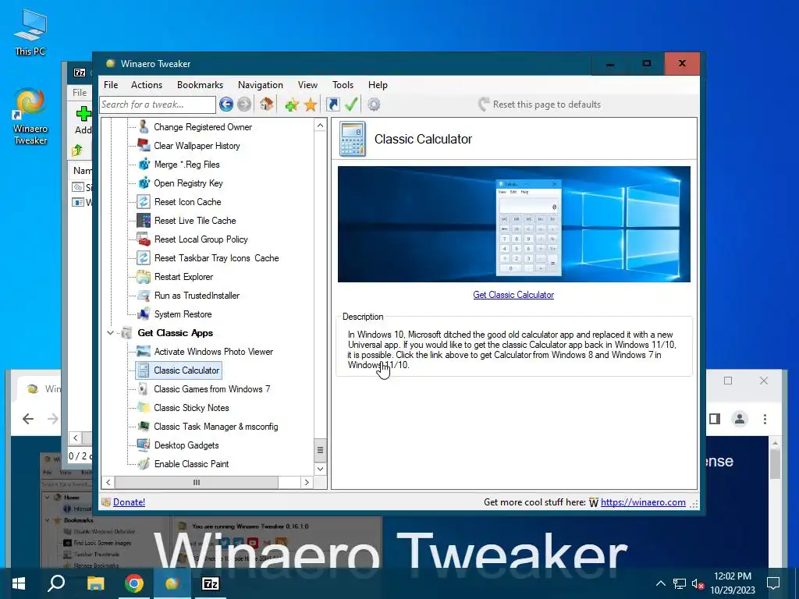Select Classic Task Manager & msconfig item

(x=215, y=427)
